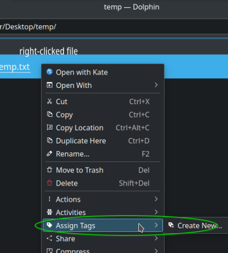Click the scissors icon for Cut
Image resolution: width=228 pixels, height=253 pixels.
[x=49, y=101]
